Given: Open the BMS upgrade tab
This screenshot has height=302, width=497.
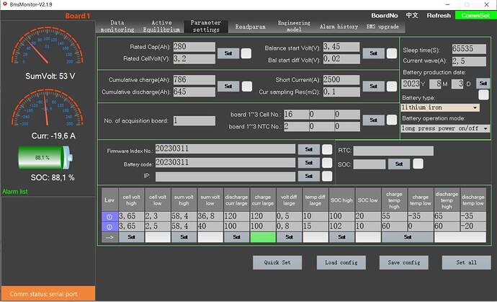Looking at the screenshot, I should 382,27.
